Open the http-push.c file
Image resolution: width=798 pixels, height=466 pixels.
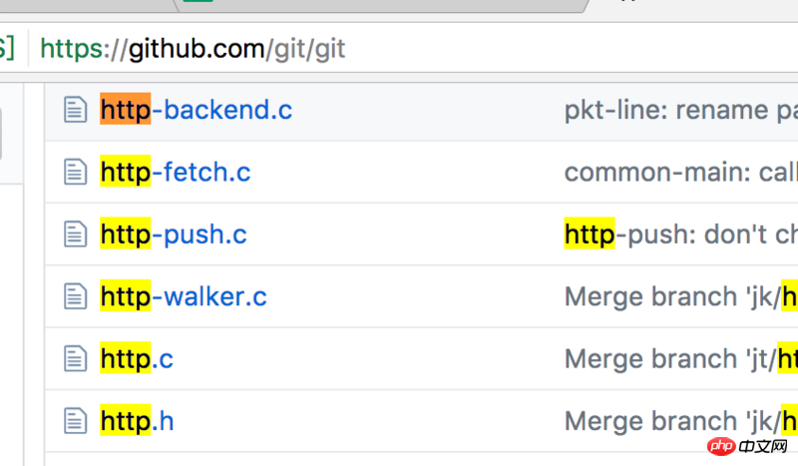[174, 233]
